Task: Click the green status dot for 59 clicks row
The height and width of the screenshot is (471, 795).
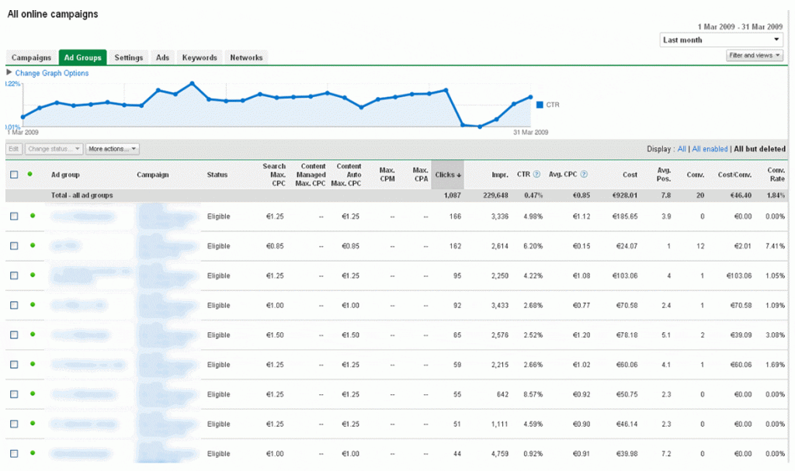Action: 33,364
